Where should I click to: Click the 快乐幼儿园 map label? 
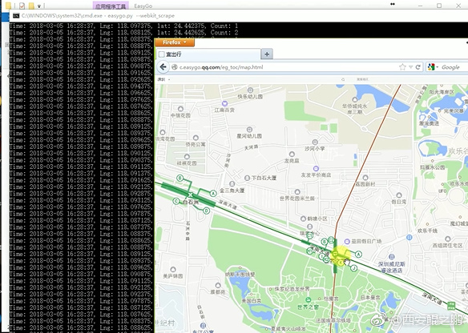click(250, 97)
